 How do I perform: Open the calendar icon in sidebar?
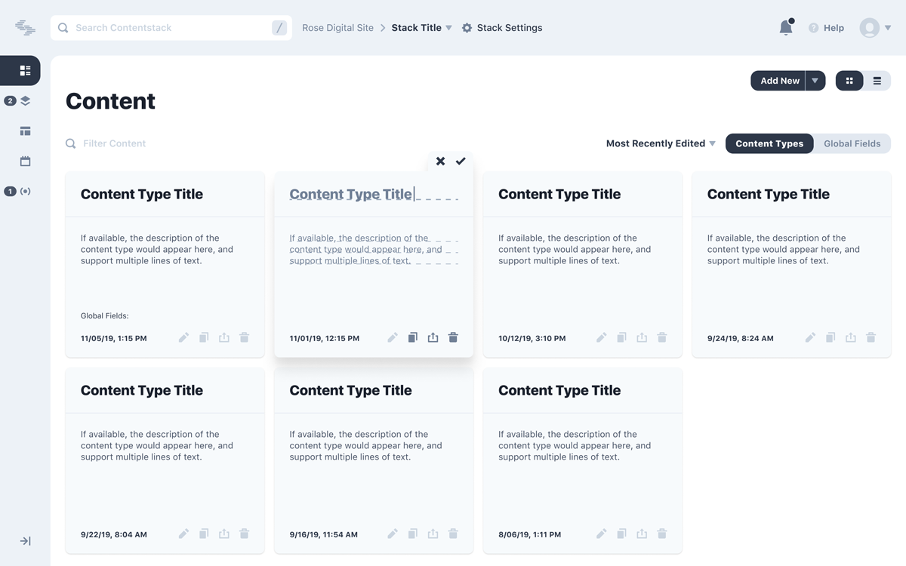click(x=25, y=161)
